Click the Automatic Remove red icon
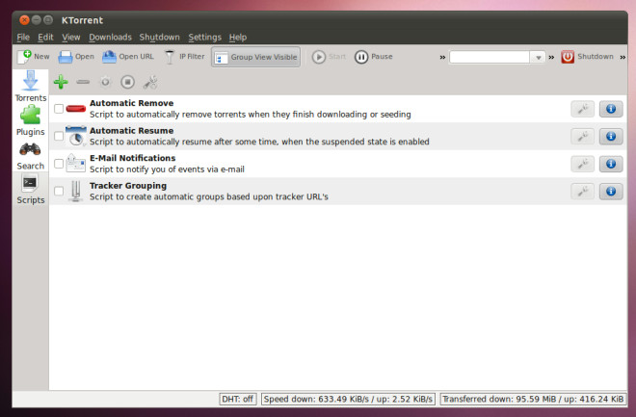636x417 pixels. tap(76, 109)
